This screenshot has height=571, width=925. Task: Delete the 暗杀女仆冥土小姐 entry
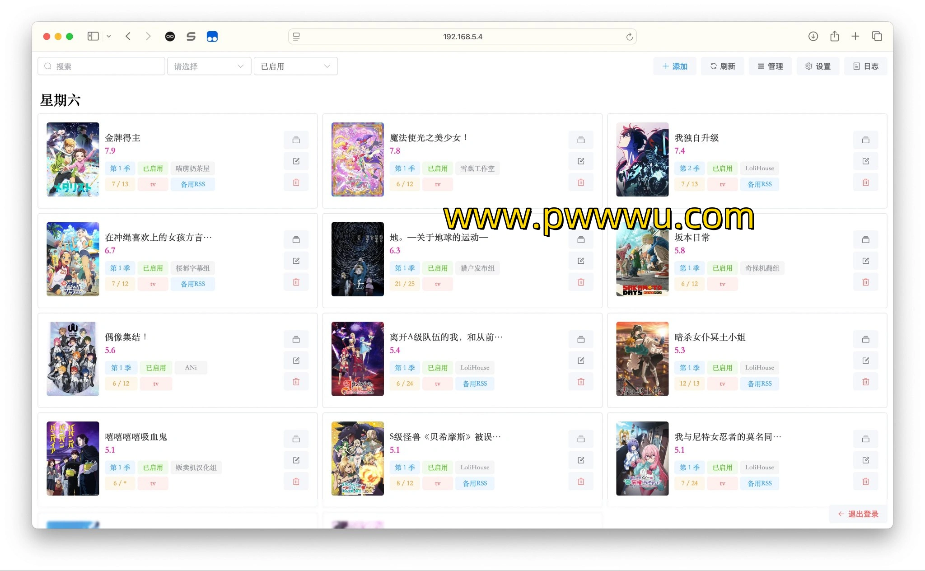coord(865,382)
